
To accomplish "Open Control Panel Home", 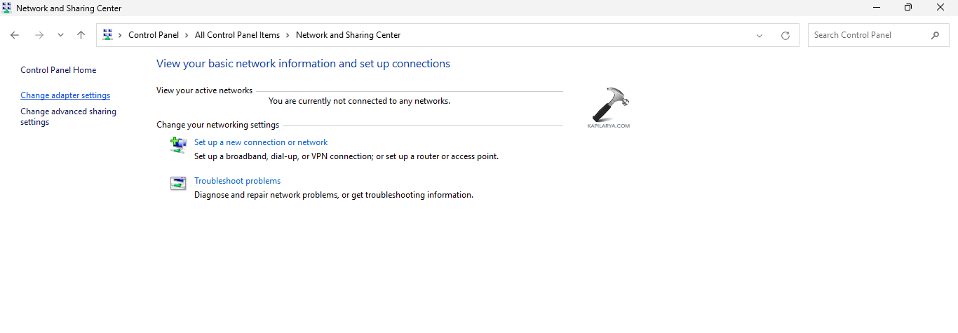I will (x=58, y=70).
